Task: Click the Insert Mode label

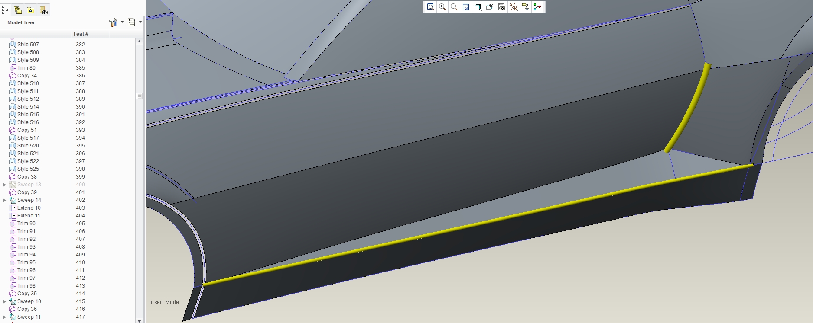Action: coord(164,302)
